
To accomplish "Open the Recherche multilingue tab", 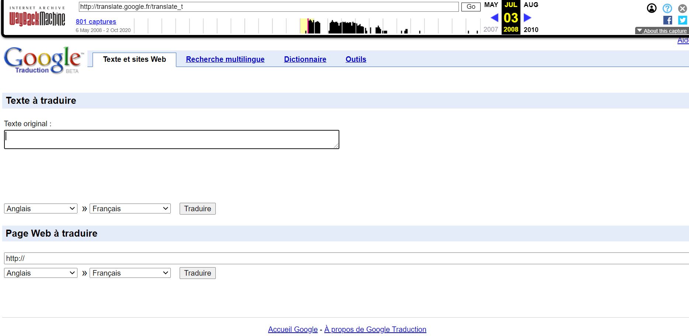I will 225,59.
